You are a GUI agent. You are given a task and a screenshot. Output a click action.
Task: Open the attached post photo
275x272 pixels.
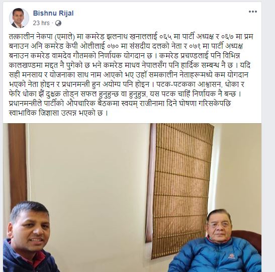pyautogui.click(x=132, y=198)
